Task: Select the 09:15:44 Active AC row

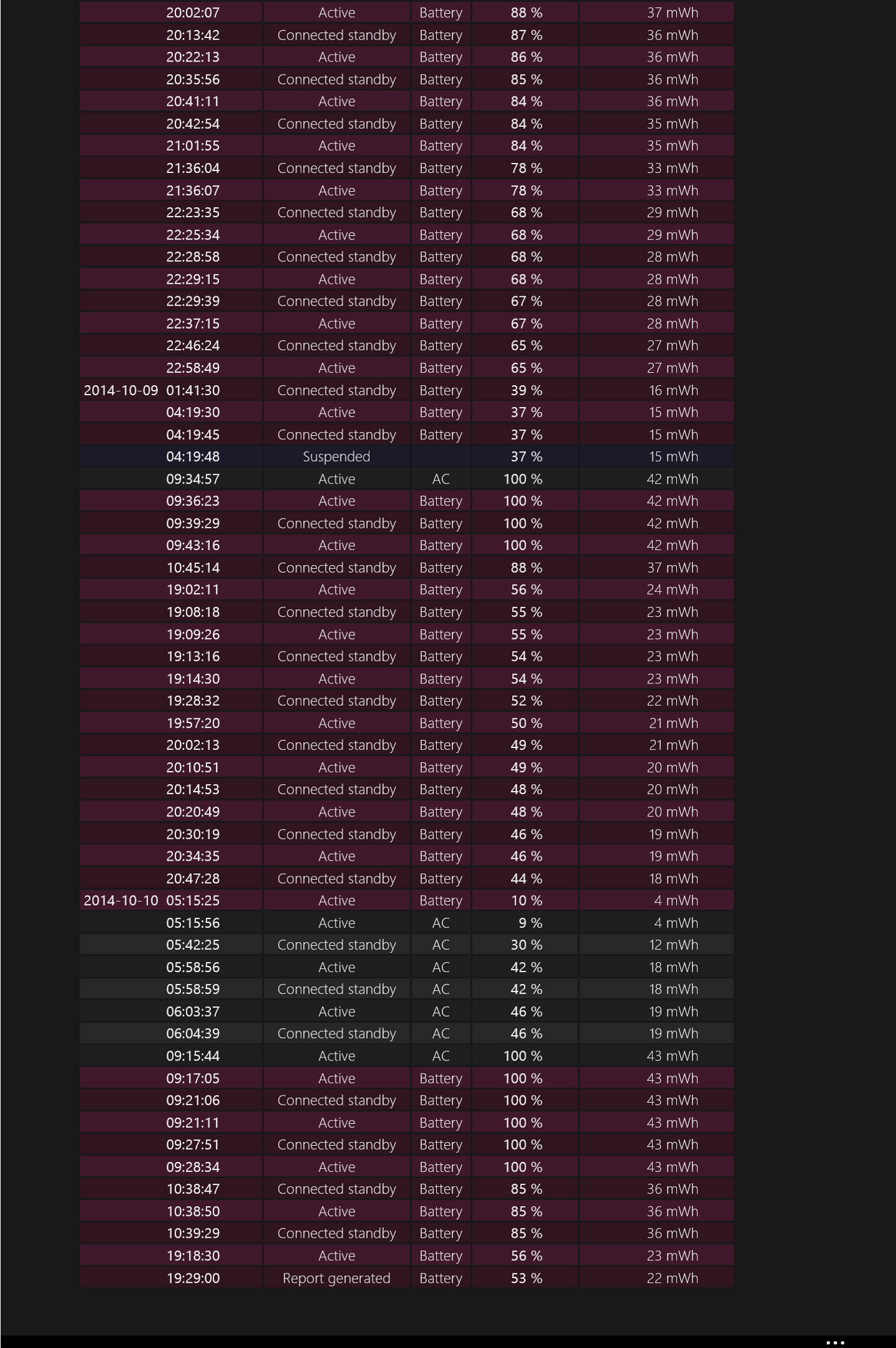Action: point(406,1055)
